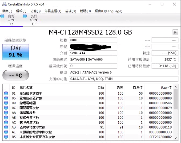This screenshot has width=181, height=143.
Task: Select the 重定位磁區計數 attribute row
Action: click(x=88, y=98)
